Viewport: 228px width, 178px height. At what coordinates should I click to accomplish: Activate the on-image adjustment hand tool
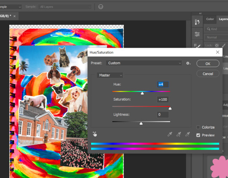pyautogui.click(x=95, y=134)
